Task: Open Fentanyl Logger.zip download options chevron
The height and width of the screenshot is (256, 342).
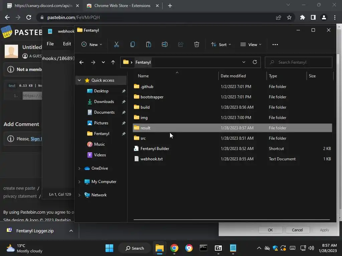Action: [x=71, y=231]
